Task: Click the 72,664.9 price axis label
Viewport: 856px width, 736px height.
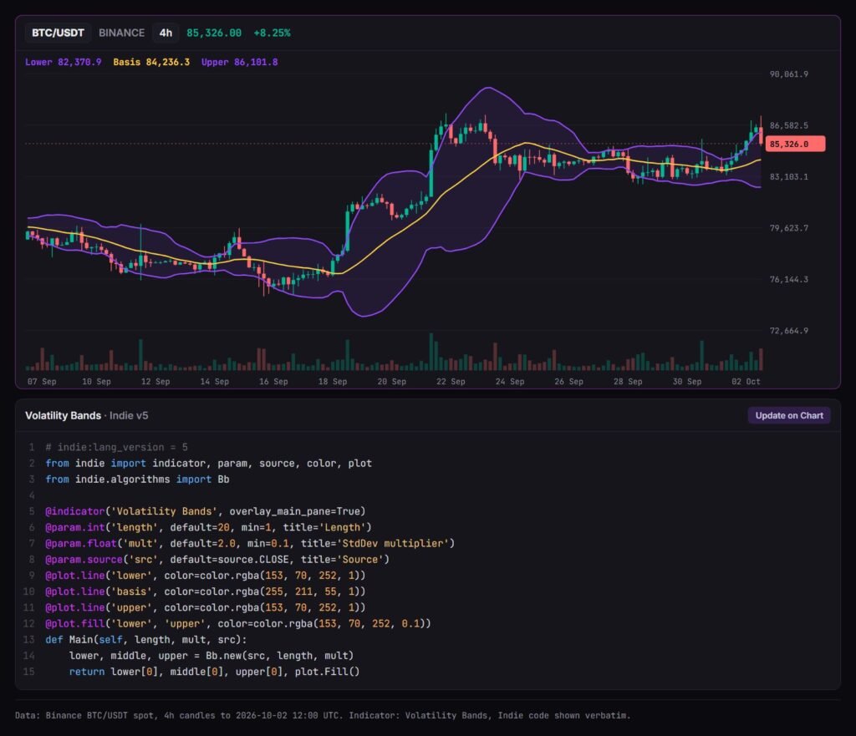Action: [x=789, y=331]
